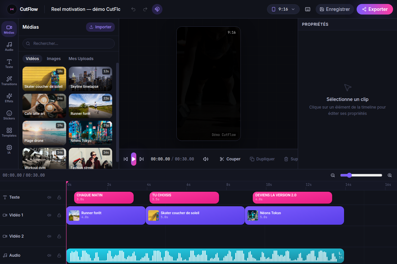Click the purple magnet snapping icon
Viewport: 397px width, 264px height.
(x=157, y=9)
